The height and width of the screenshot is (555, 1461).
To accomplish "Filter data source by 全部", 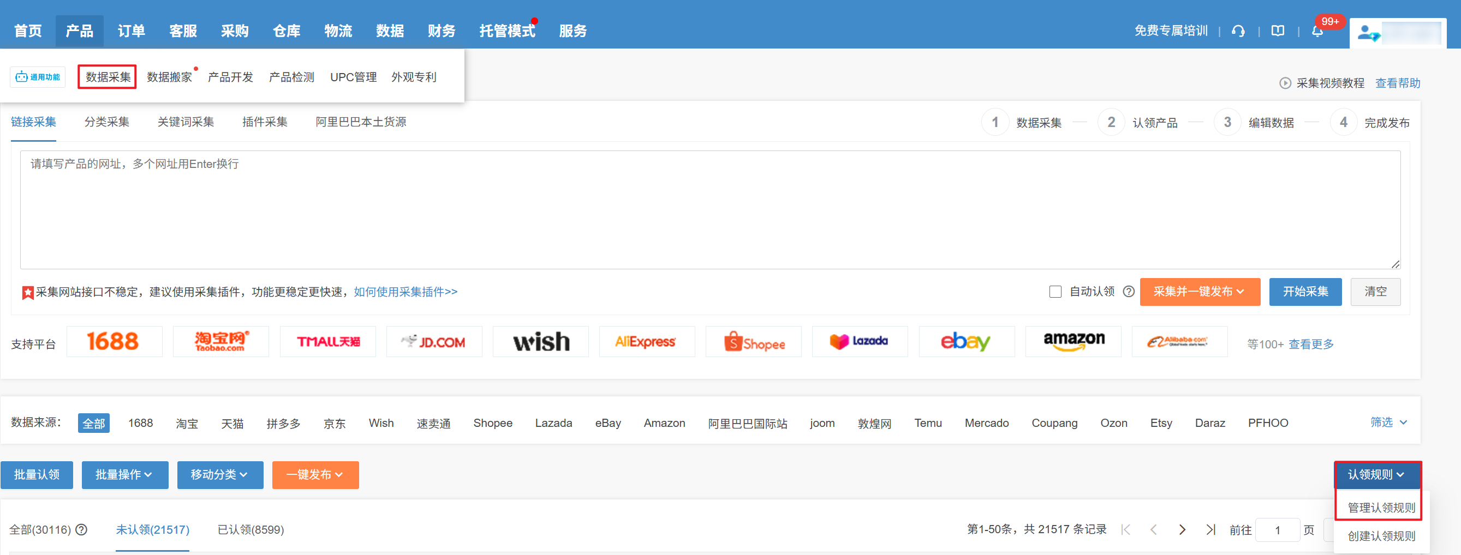I will (93, 423).
